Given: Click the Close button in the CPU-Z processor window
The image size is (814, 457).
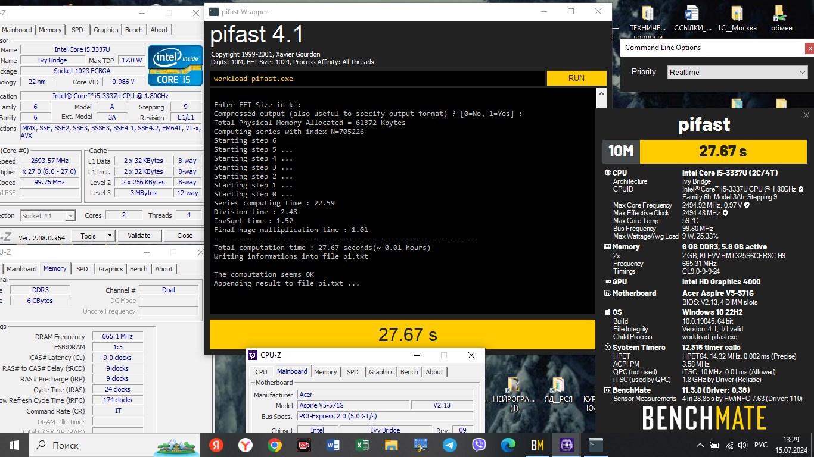Looking at the screenshot, I should pyautogui.click(x=185, y=236).
